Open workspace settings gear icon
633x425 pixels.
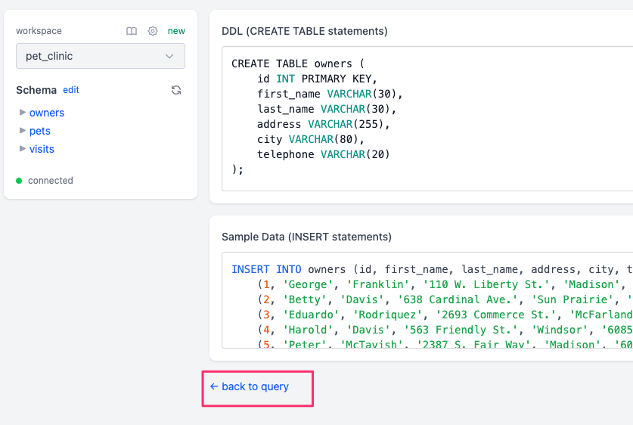pos(153,31)
